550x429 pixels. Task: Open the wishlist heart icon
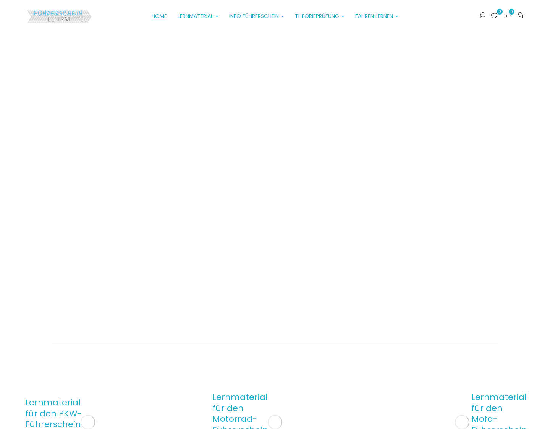pos(494,16)
